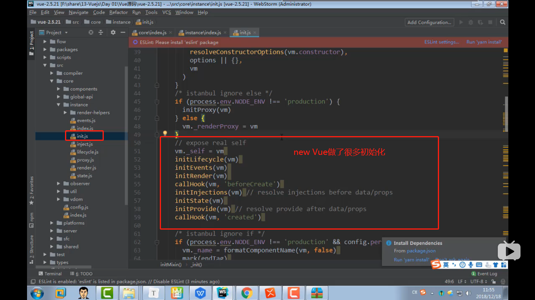This screenshot has height=300, width=535.
Task: Click the Windows Start button
Action: click(37, 292)
